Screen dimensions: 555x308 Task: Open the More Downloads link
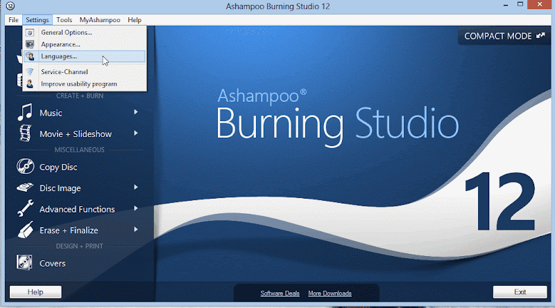(x=330, y=293)
